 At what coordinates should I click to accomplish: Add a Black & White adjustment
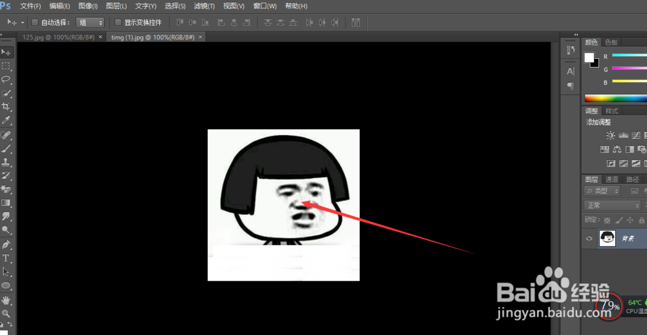[630, 149]
